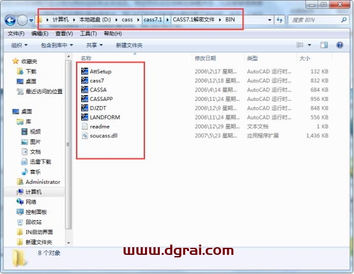Click the blue help question icon
354x274 pixels.
tap(339, 45)
